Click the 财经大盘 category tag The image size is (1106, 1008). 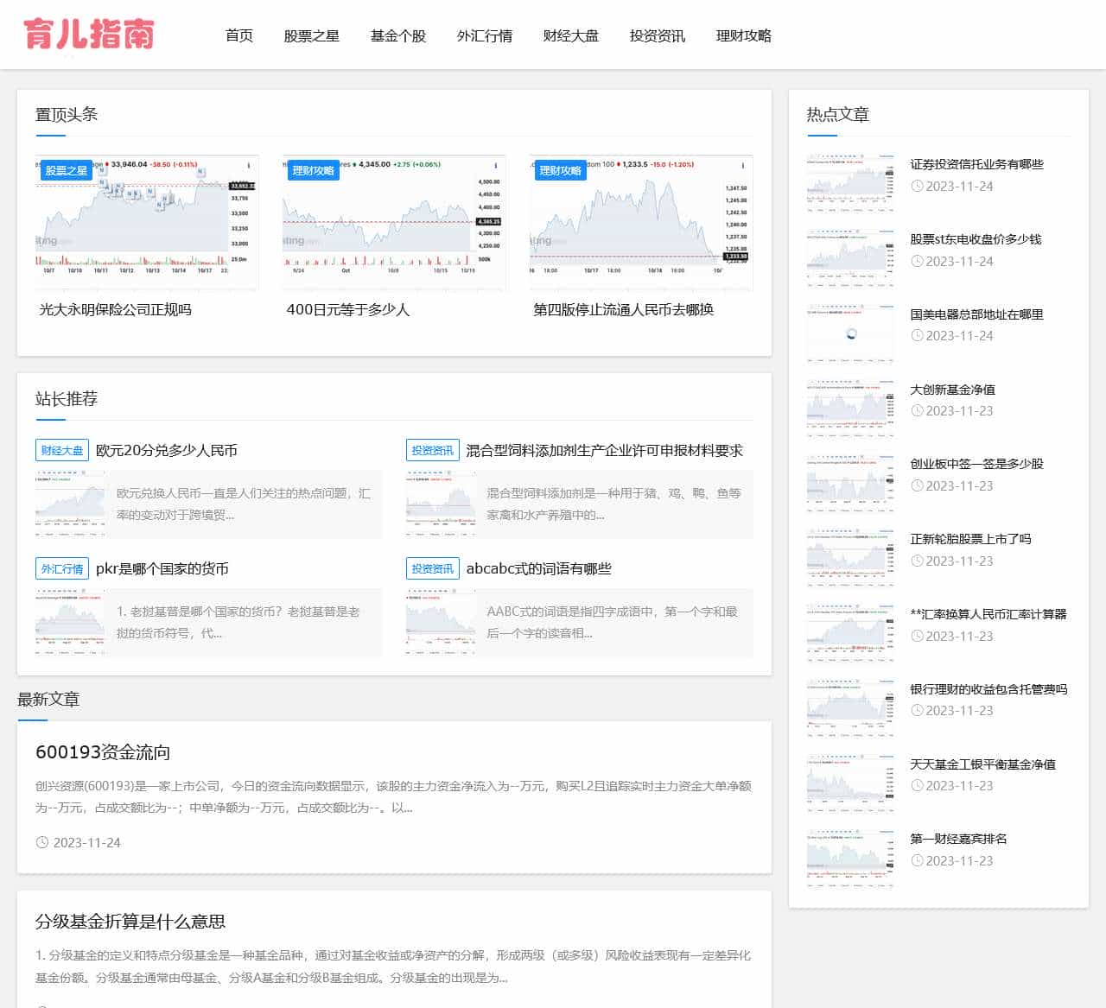pos(62,450)
